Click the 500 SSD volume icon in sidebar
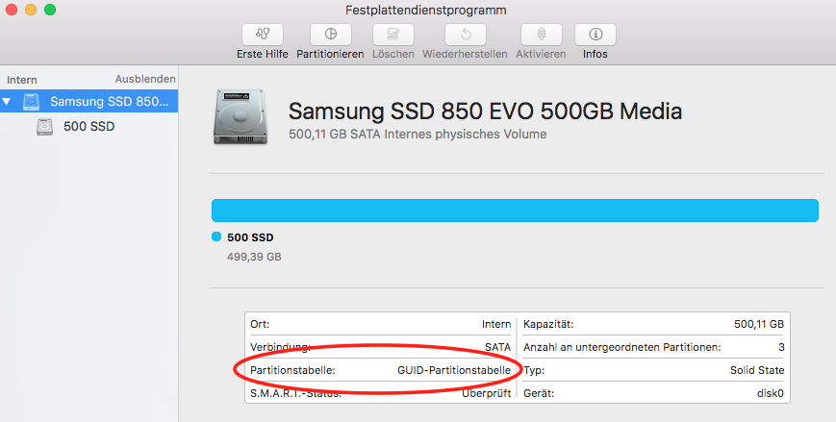836x422 pixels. click(45, 127)
